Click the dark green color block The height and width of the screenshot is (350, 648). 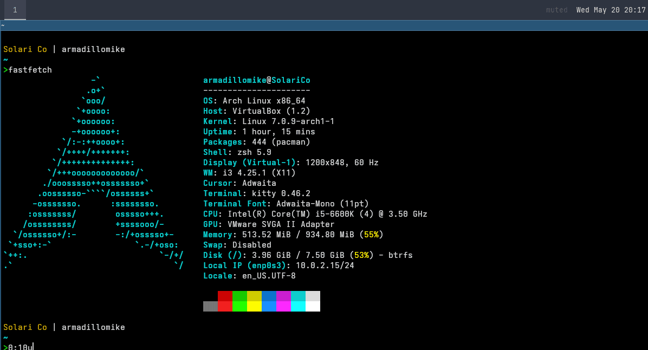coord(239,296)
